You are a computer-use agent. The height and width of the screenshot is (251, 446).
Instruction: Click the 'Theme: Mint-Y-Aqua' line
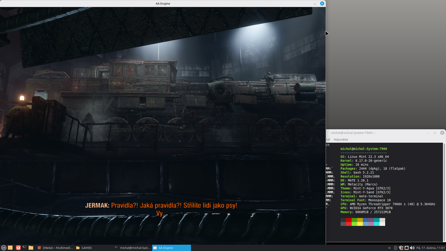pyautogui.click(x=366, y=189)
